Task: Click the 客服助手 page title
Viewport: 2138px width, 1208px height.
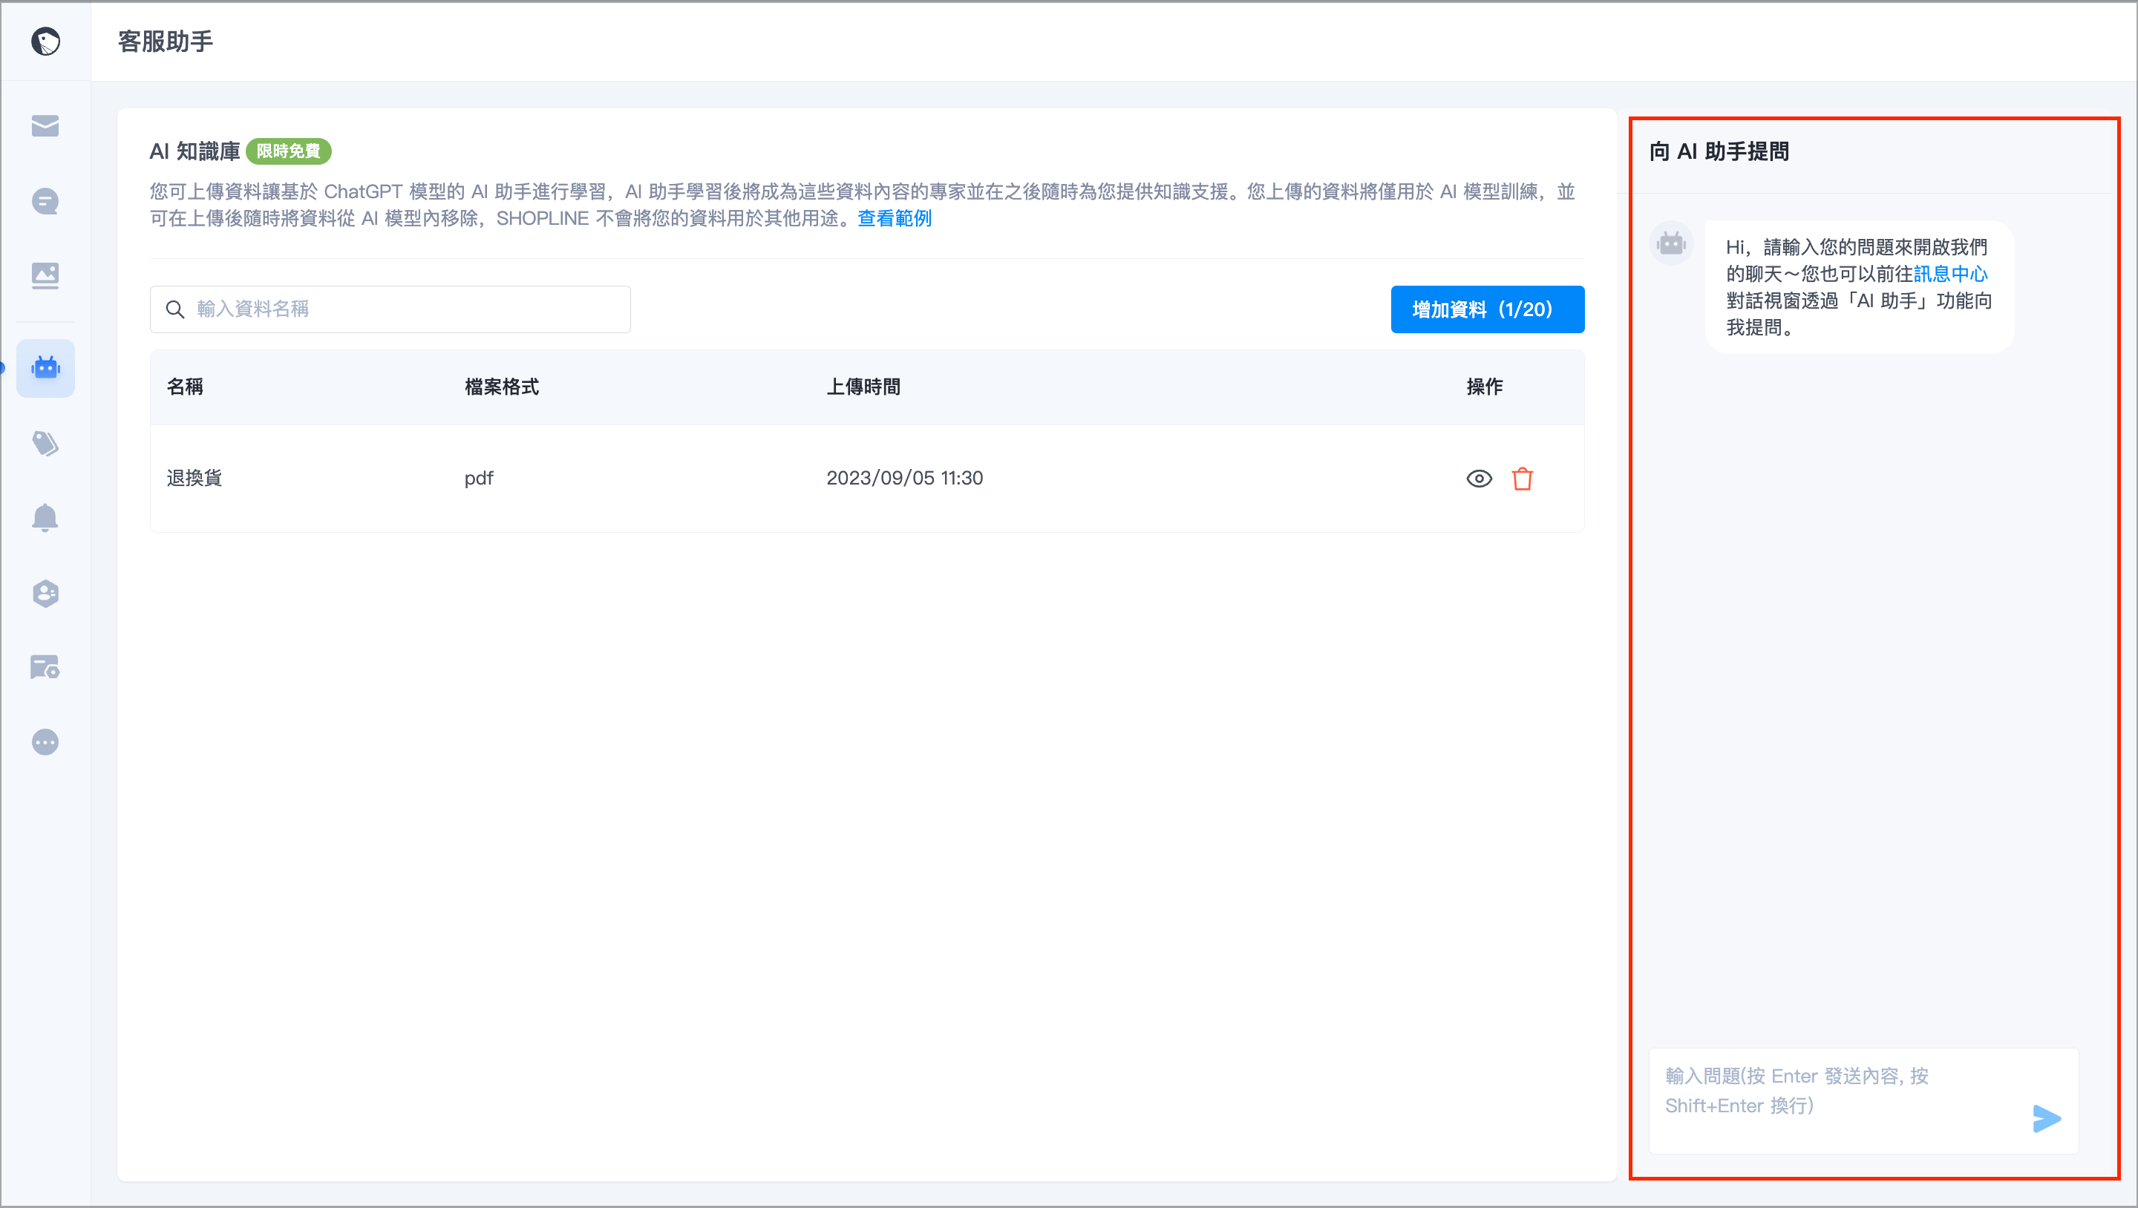Action: tap(165, 41)
